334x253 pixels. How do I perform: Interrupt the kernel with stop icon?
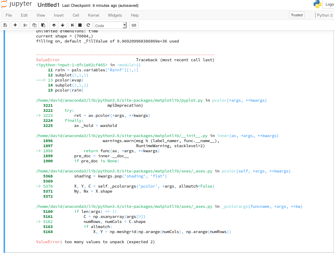pyautogui.click(x=80, y=25)
